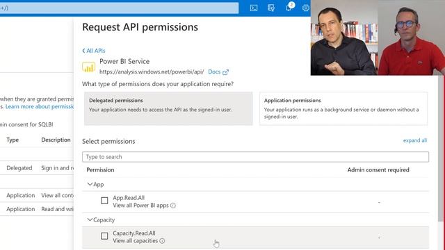Viewport: 445px width, 250px height.
Task: Click info icon next to View all Power BI apps
Action: pos(173,206)
